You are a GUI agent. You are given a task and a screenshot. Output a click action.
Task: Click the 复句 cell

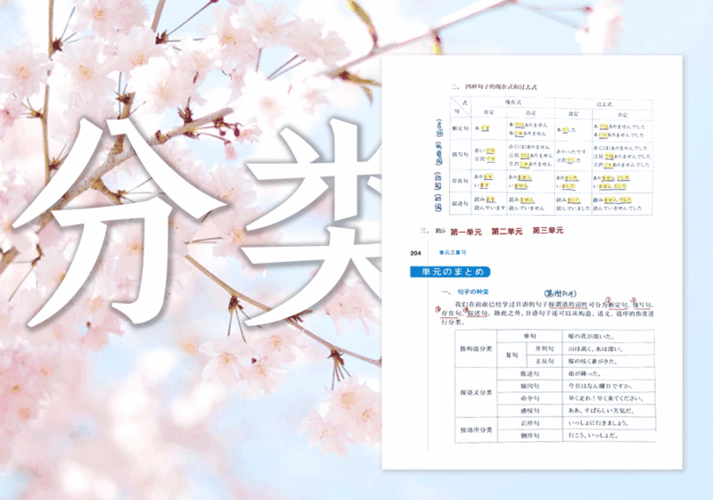[512, 355]
